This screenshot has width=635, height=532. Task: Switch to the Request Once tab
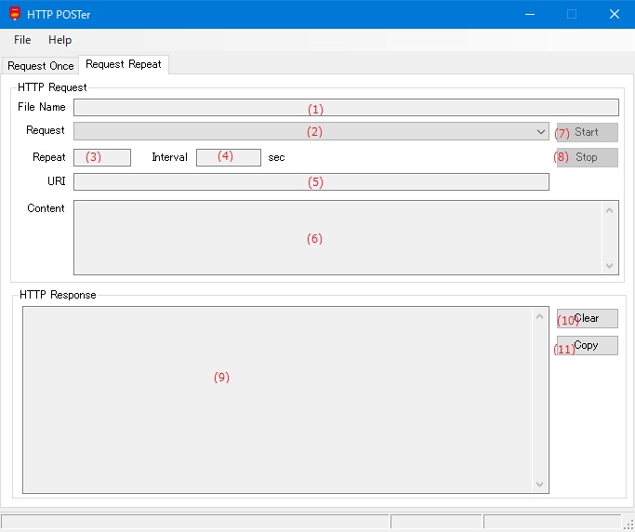(x=41, y=66)
